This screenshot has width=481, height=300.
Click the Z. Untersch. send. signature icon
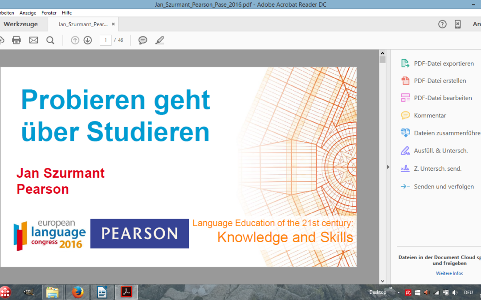tap(405, 168)
